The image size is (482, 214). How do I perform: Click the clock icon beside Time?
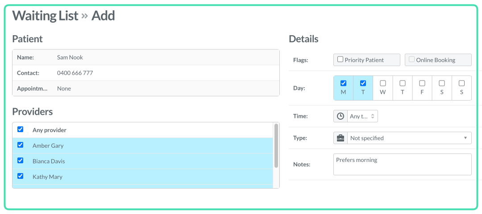(x=341, y=117)
